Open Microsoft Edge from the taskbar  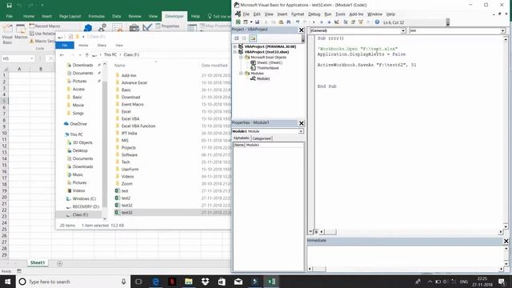[156, 282]
